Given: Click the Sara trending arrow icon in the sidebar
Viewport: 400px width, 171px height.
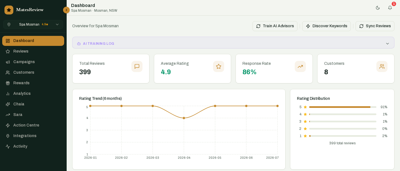Looking at the screenshot, I should click(8, 115).
